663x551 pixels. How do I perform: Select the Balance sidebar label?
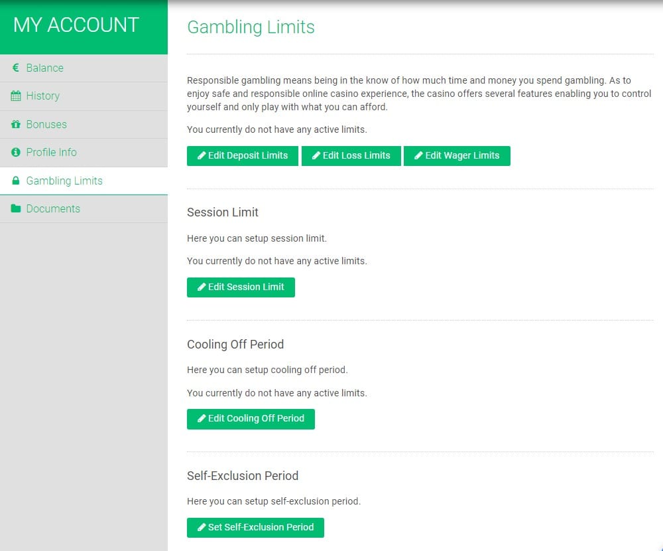[x=45, y=68]
